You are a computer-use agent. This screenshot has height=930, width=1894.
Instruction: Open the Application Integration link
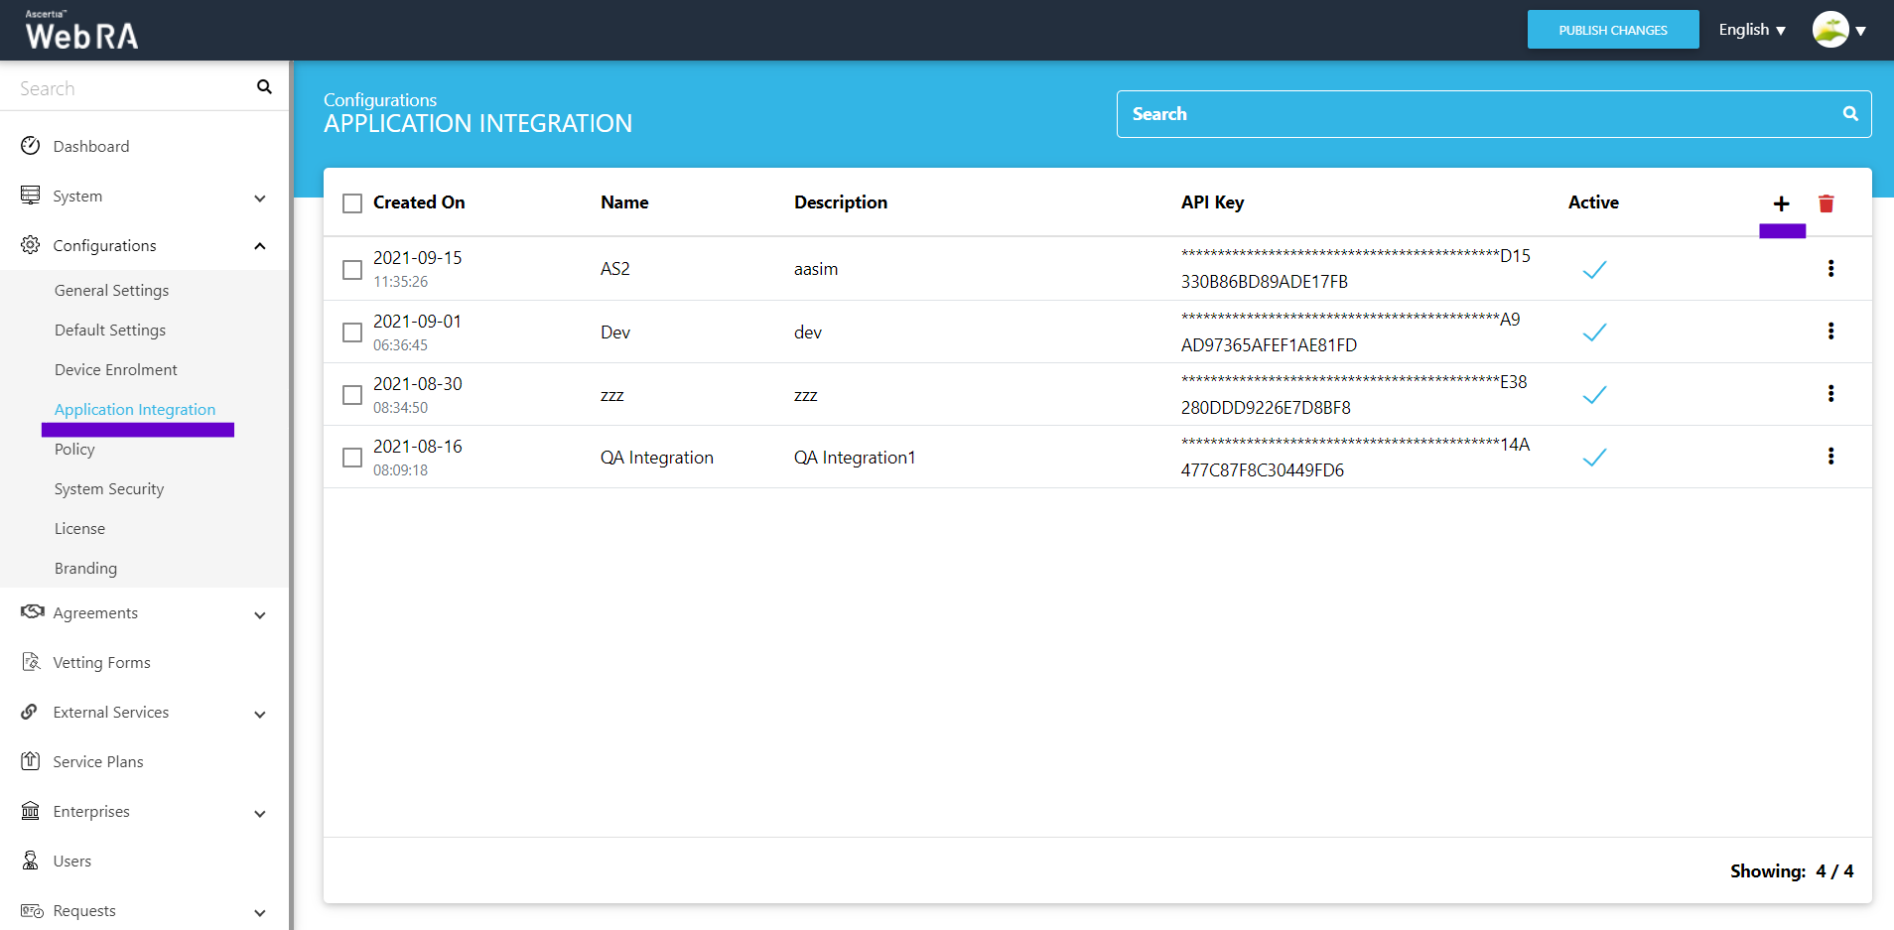[135, 409]
